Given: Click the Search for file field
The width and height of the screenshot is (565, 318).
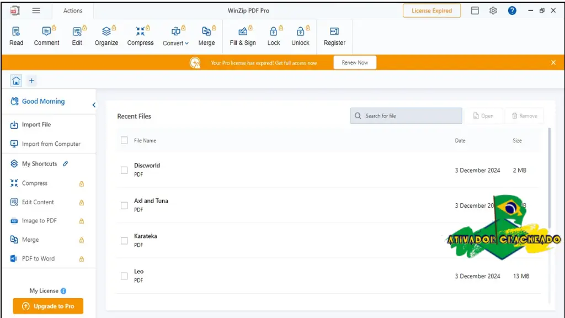Looking at the screenshot, I should [x=406, y=116].
